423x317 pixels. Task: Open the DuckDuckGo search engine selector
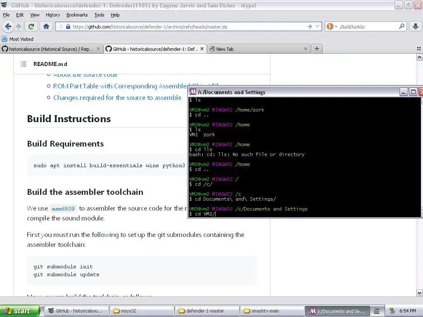pyautogui.click(x=332, y=26)
